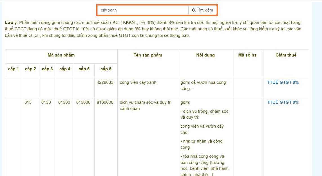
Task: Select the "Giảm thuế" column header
Action: pyautogui.click(x=286, y=55)
